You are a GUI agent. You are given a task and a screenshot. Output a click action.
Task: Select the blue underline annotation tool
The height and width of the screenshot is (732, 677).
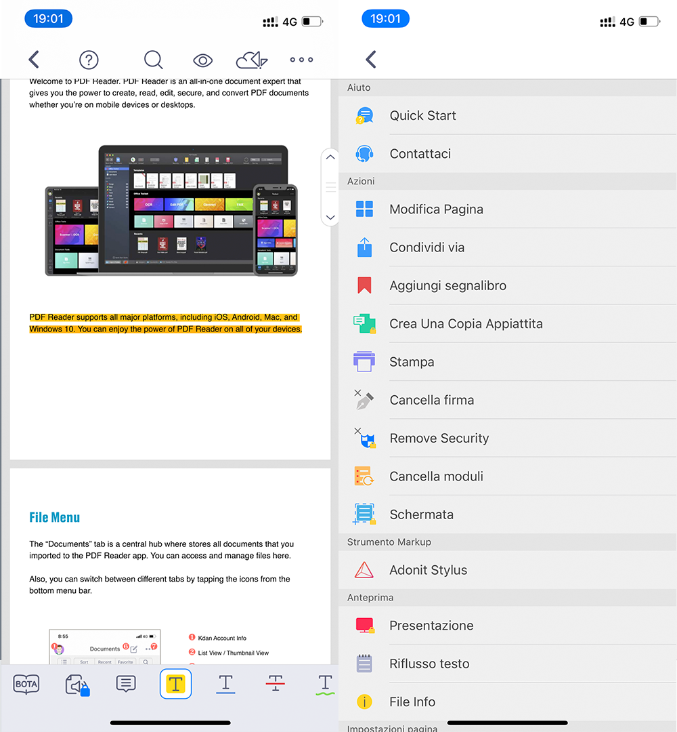click(225, 684)
